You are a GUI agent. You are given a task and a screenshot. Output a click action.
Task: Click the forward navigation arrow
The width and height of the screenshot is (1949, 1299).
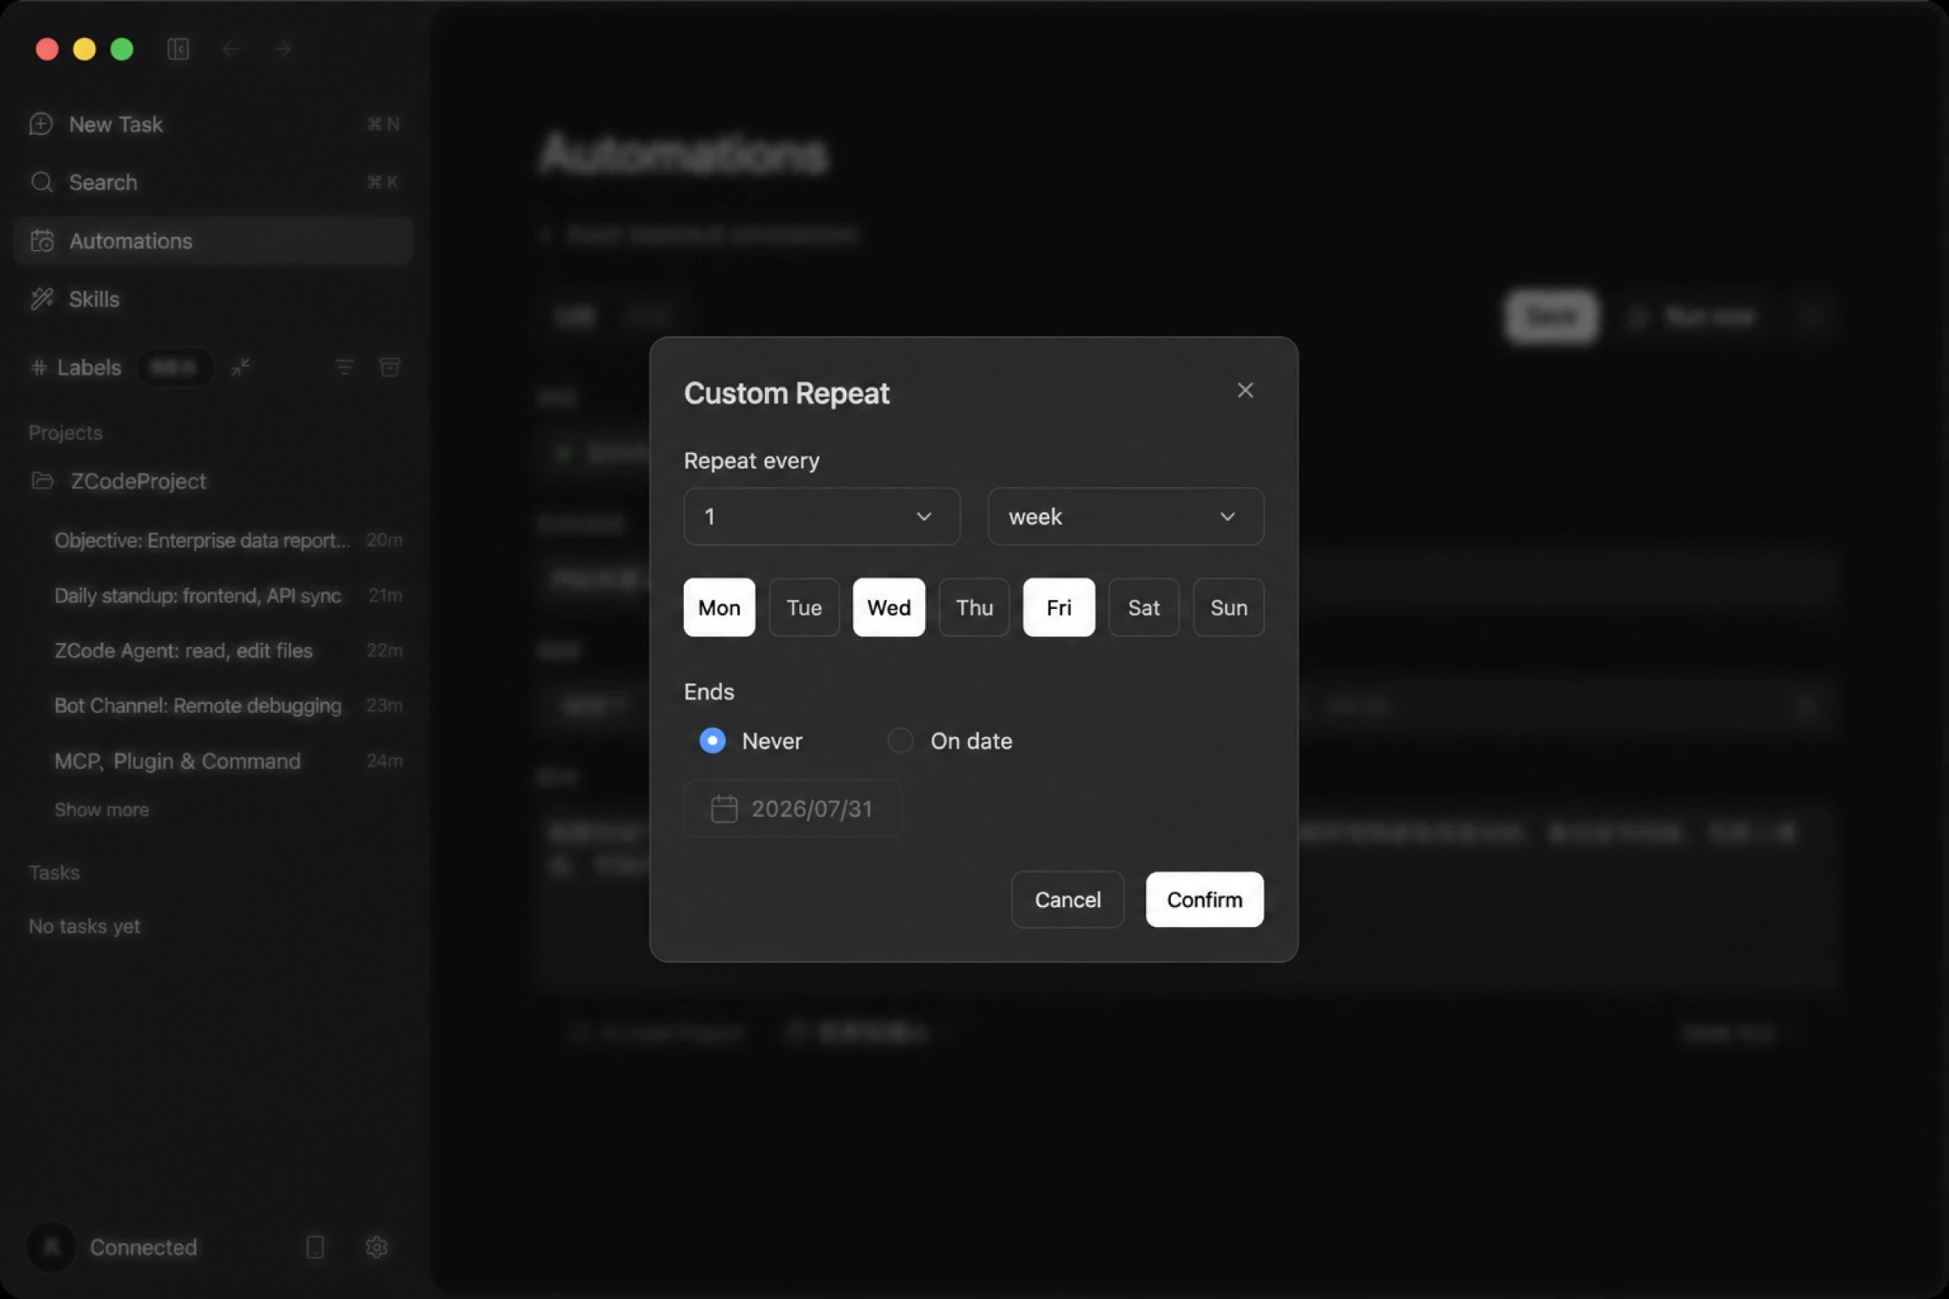tap(282, 49)
